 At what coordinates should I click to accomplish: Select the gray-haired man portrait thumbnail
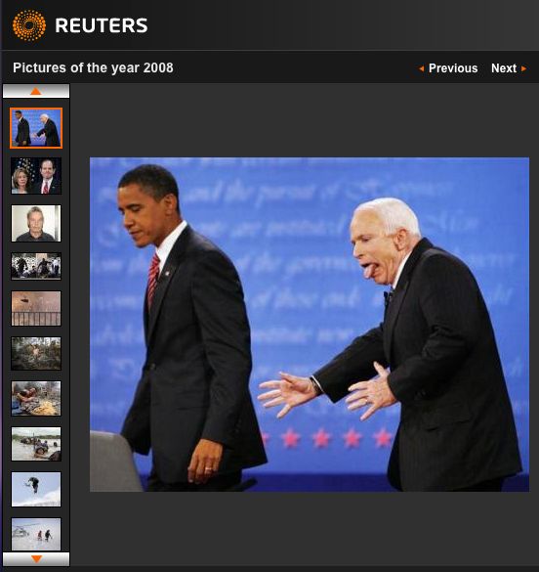pos(36,223)
